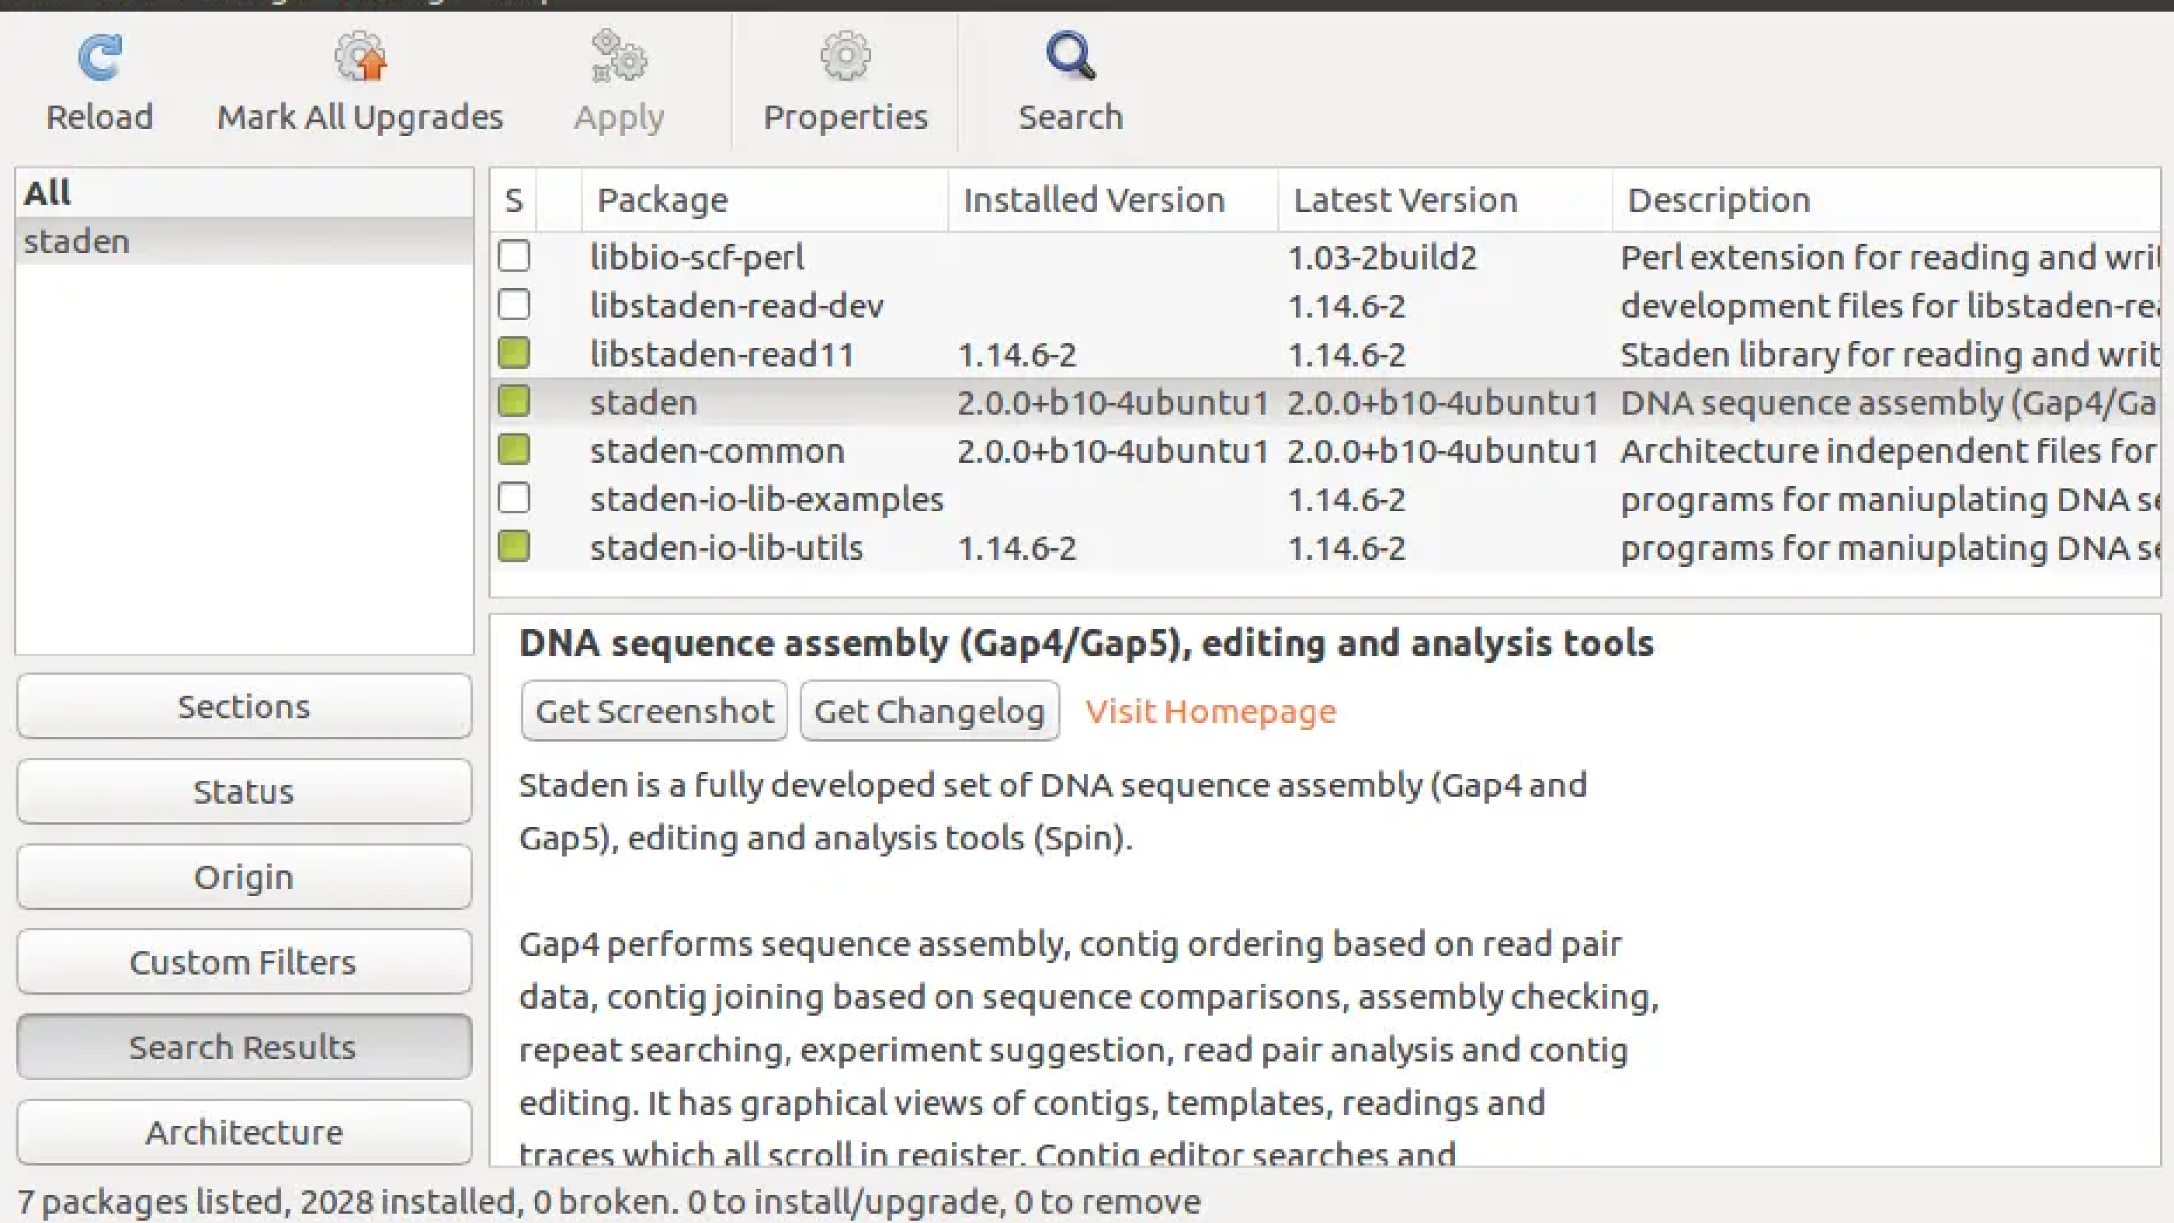Sort by the Description column header
2174x1223 pixels.
[x=1886, y=200]
